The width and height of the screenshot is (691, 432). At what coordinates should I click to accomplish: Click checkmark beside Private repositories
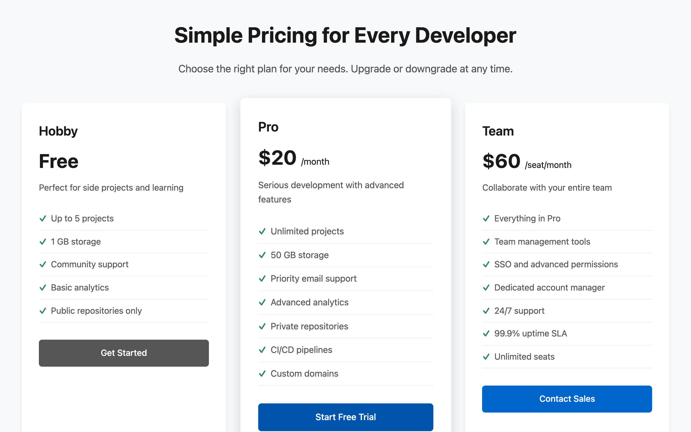[x=262, y=326]
